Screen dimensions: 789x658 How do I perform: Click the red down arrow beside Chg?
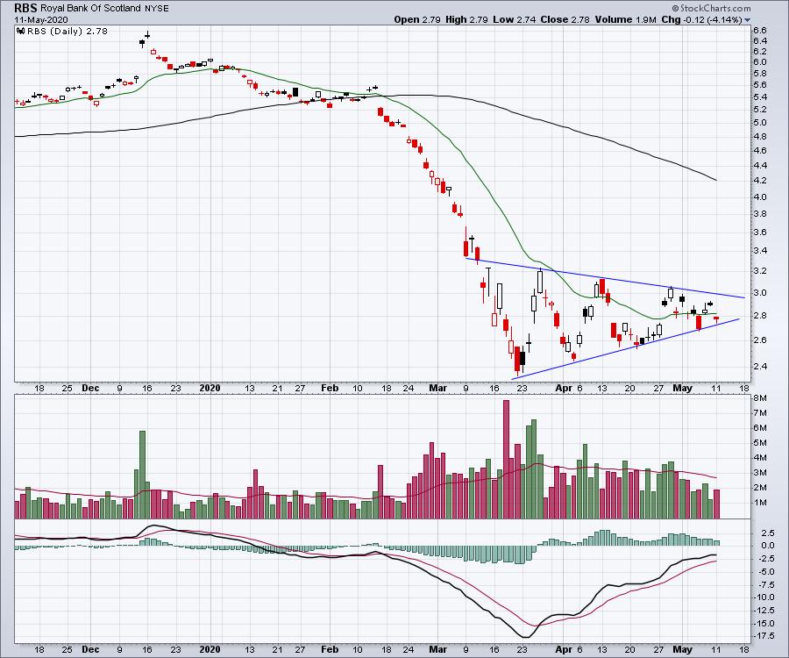749,19
